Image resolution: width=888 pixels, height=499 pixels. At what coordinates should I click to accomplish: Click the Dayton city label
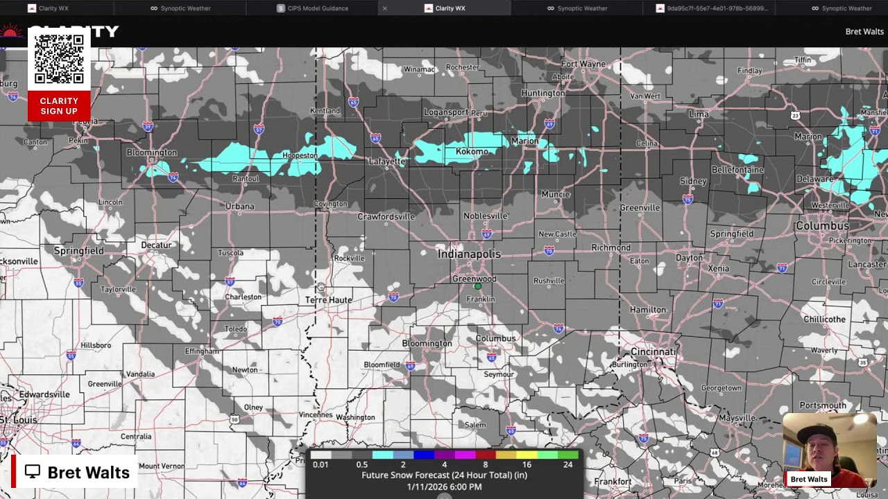click(689, 258)
